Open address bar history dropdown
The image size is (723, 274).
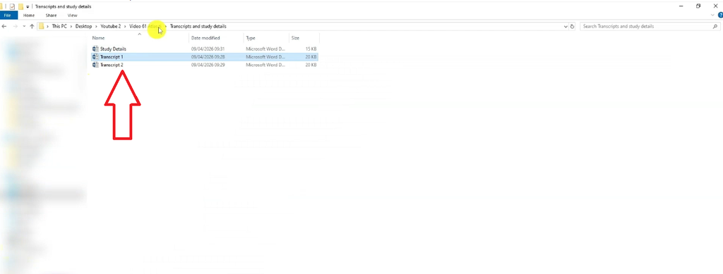pyautogui.click(x=566, y=27)
